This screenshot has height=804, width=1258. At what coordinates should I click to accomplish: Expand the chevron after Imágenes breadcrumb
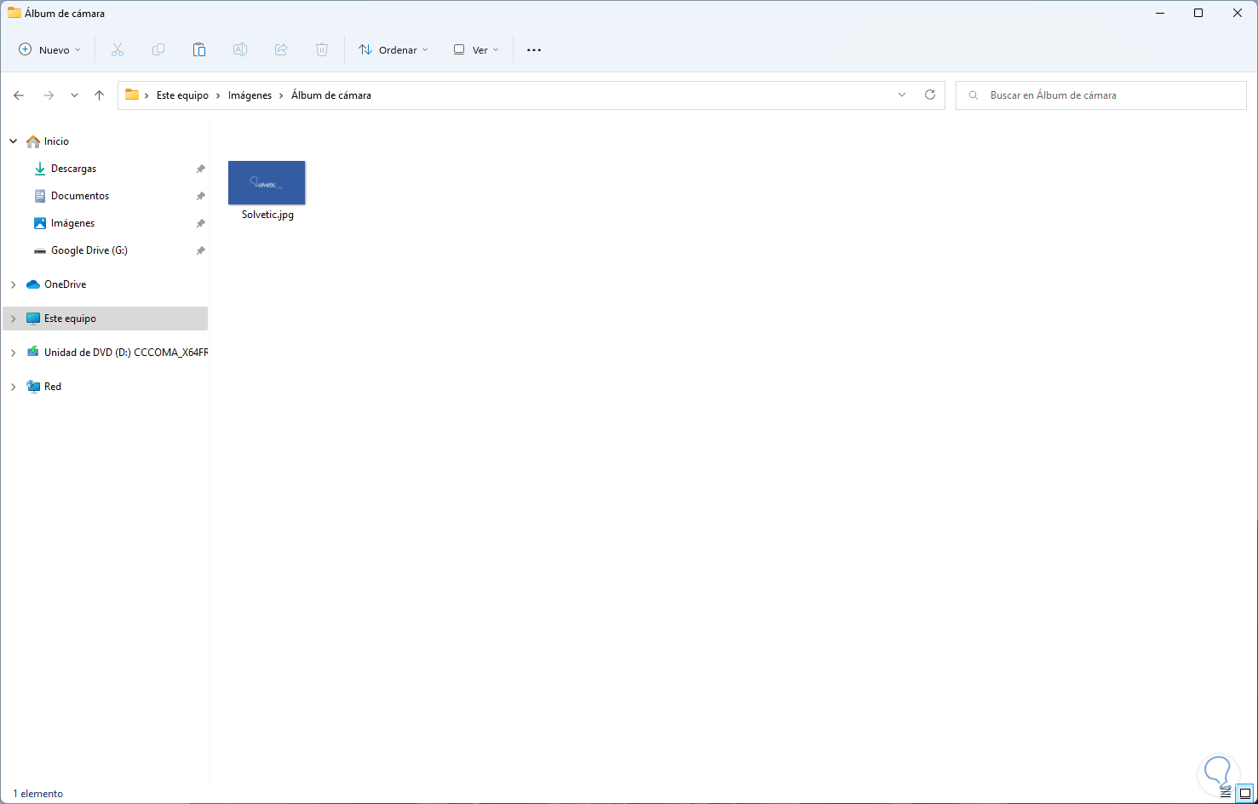tap(282, 95)
